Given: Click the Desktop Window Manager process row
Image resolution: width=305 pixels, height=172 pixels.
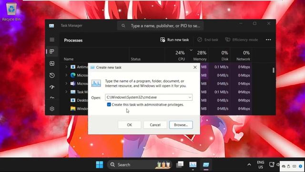Looking at the screenshot, I should click(x=79, y=100).
